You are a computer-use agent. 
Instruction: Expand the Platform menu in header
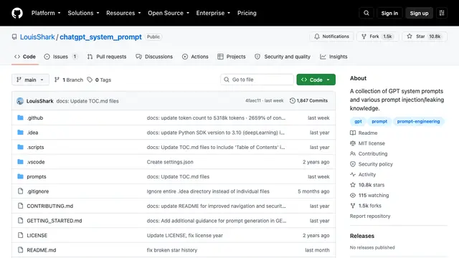[x=46, y=13]
